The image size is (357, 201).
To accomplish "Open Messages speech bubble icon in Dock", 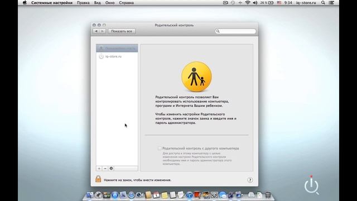I will pos(223,195).
